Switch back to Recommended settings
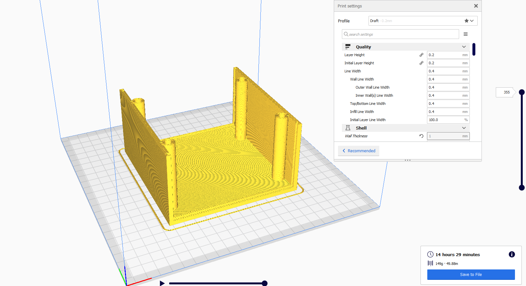 pyautogui.click(x=358, y=151)
